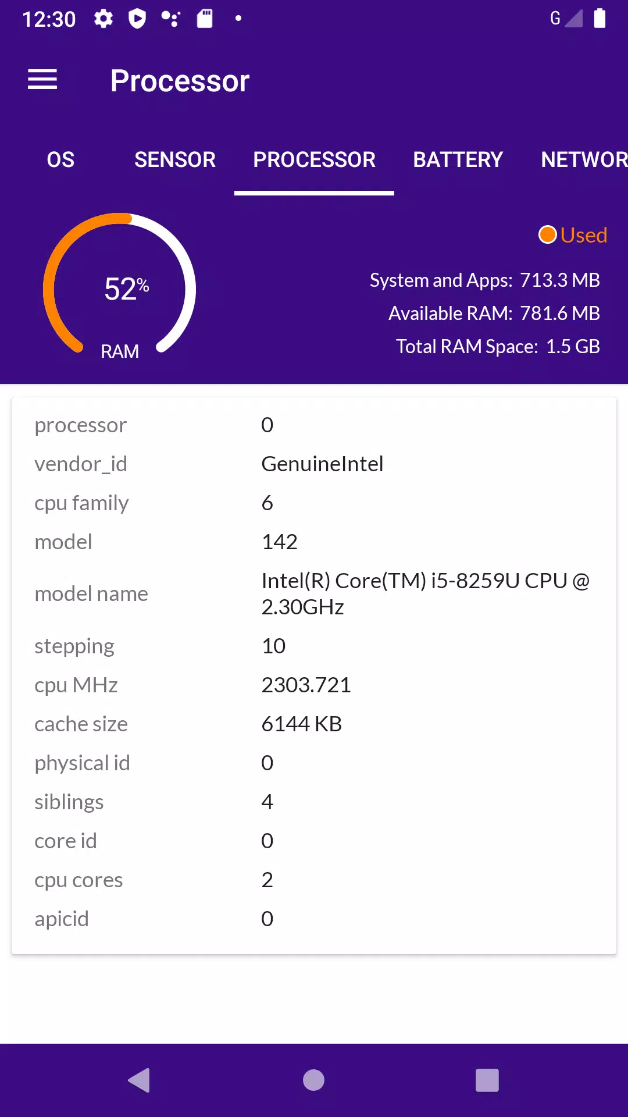
Task: Tap the battery icon in status bar
Action: pos(600,18)
